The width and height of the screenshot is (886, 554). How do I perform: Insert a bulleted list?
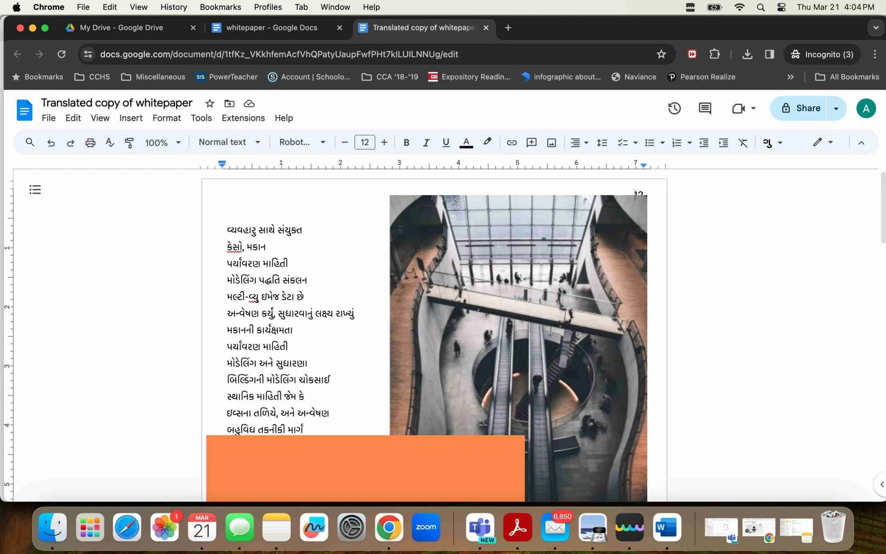(650, 143)
